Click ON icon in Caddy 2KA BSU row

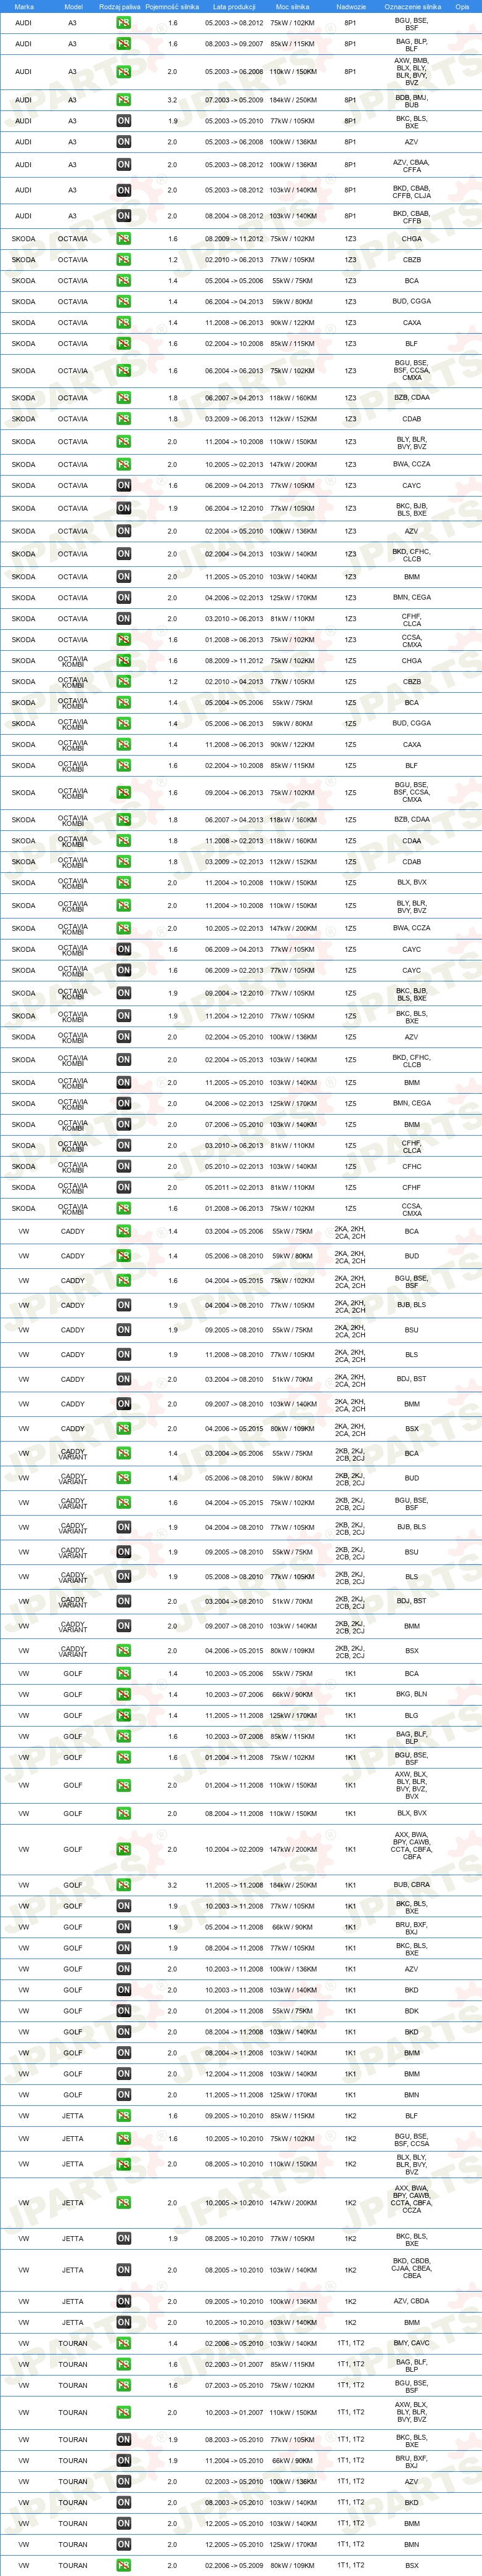point(123,1330)
